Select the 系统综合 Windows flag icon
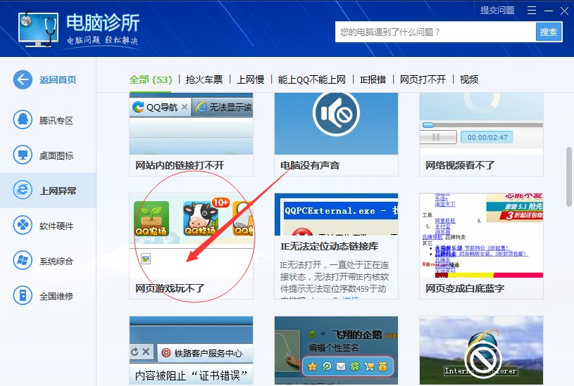Viewport: 574px width, 386px height. [23, 260]
